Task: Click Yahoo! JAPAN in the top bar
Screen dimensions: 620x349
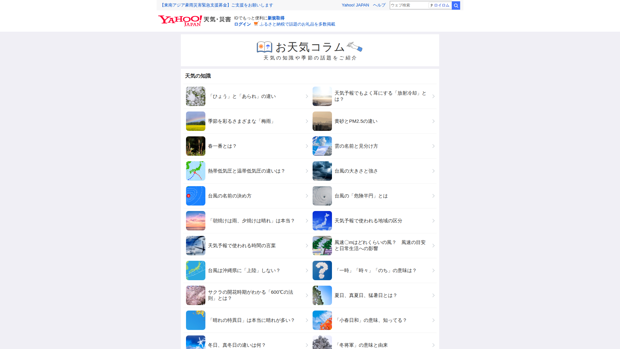Action: pos(355,5)
